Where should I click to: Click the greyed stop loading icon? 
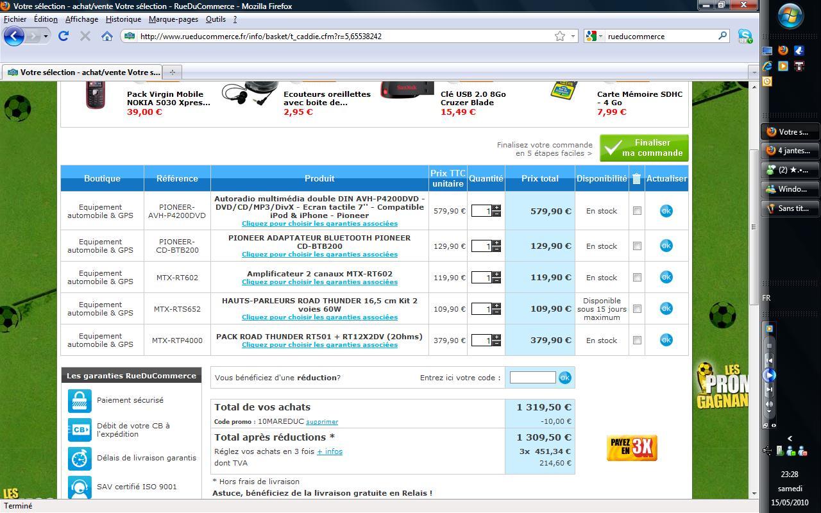(85, 36)
